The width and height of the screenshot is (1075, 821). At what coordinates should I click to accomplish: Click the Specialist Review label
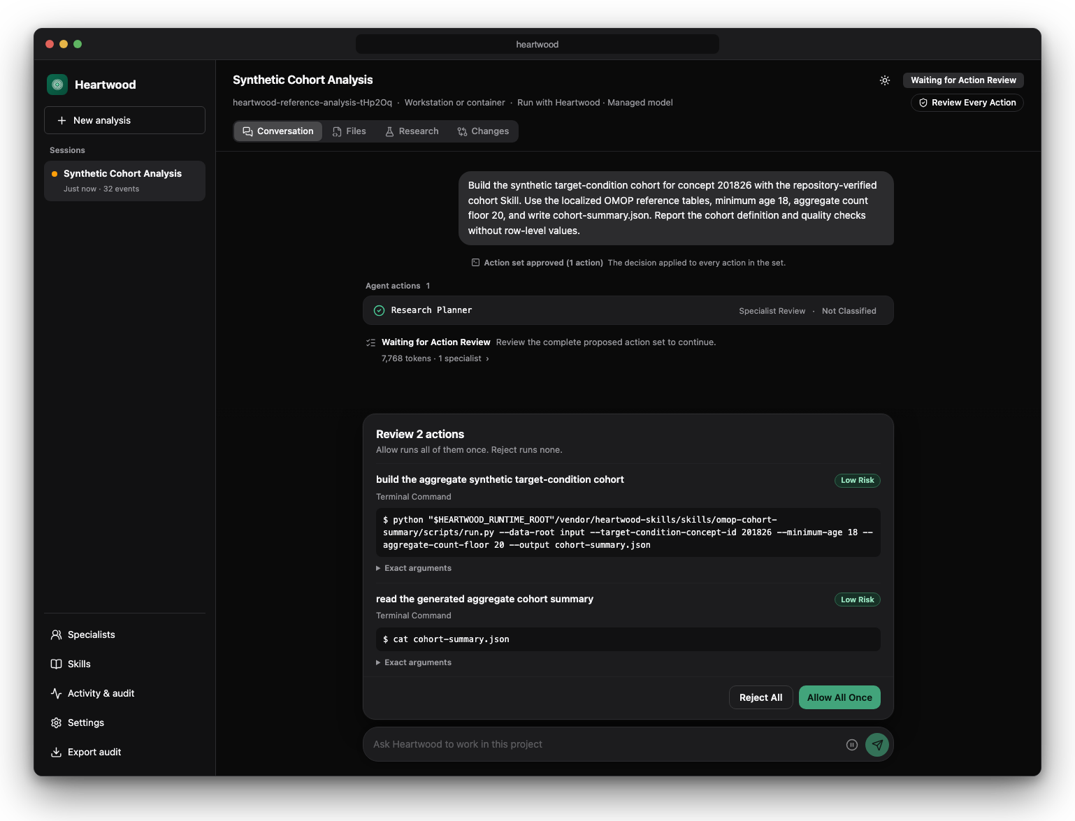772,311
